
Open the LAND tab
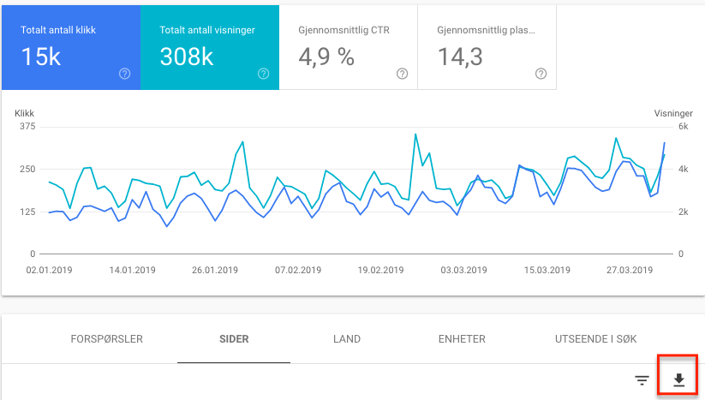(347, 339)
